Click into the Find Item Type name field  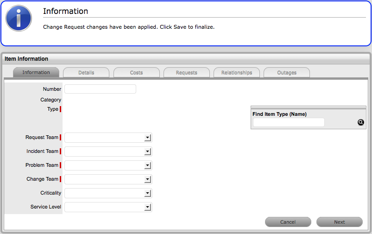(x=289, y=122)
